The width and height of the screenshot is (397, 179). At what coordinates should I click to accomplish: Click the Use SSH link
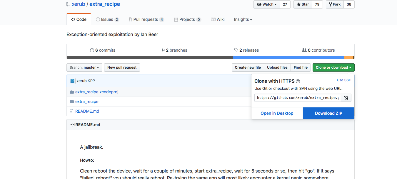[x=344, y=80]
